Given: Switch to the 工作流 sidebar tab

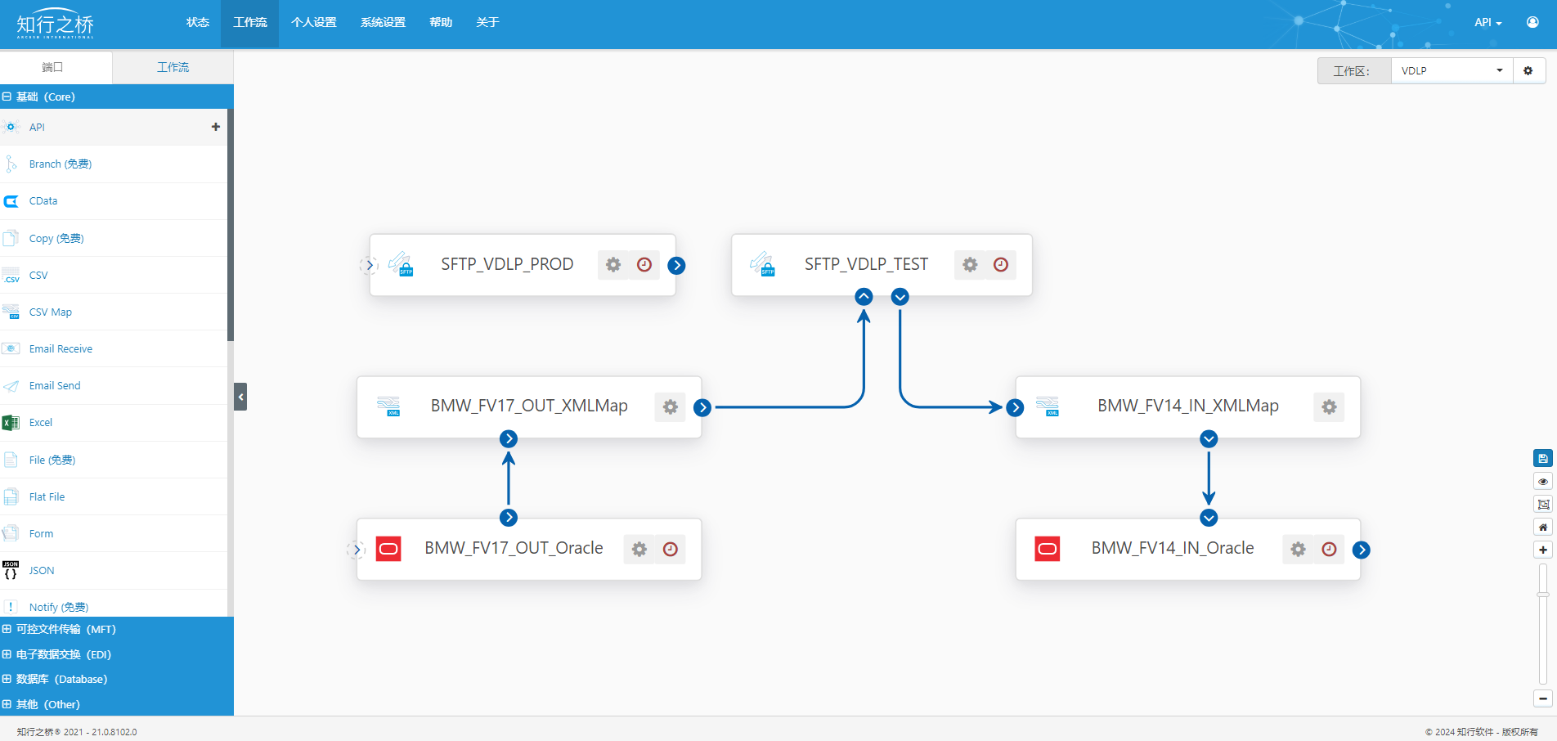Looking at the screenshot, I should (x=173, y=67).
